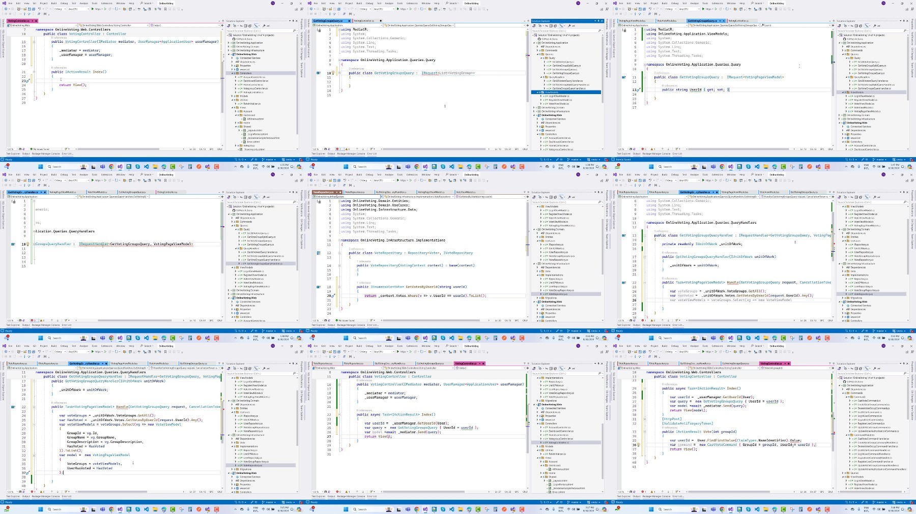Viewport: 916px width, 514px height.
Task: Open VS Code from taskbar below CastVoteCommand window
Action: coord(757,509)
